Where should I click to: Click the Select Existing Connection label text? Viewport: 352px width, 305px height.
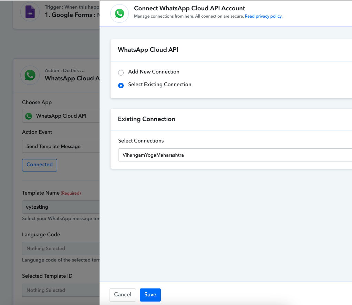(x=159, y=85)
